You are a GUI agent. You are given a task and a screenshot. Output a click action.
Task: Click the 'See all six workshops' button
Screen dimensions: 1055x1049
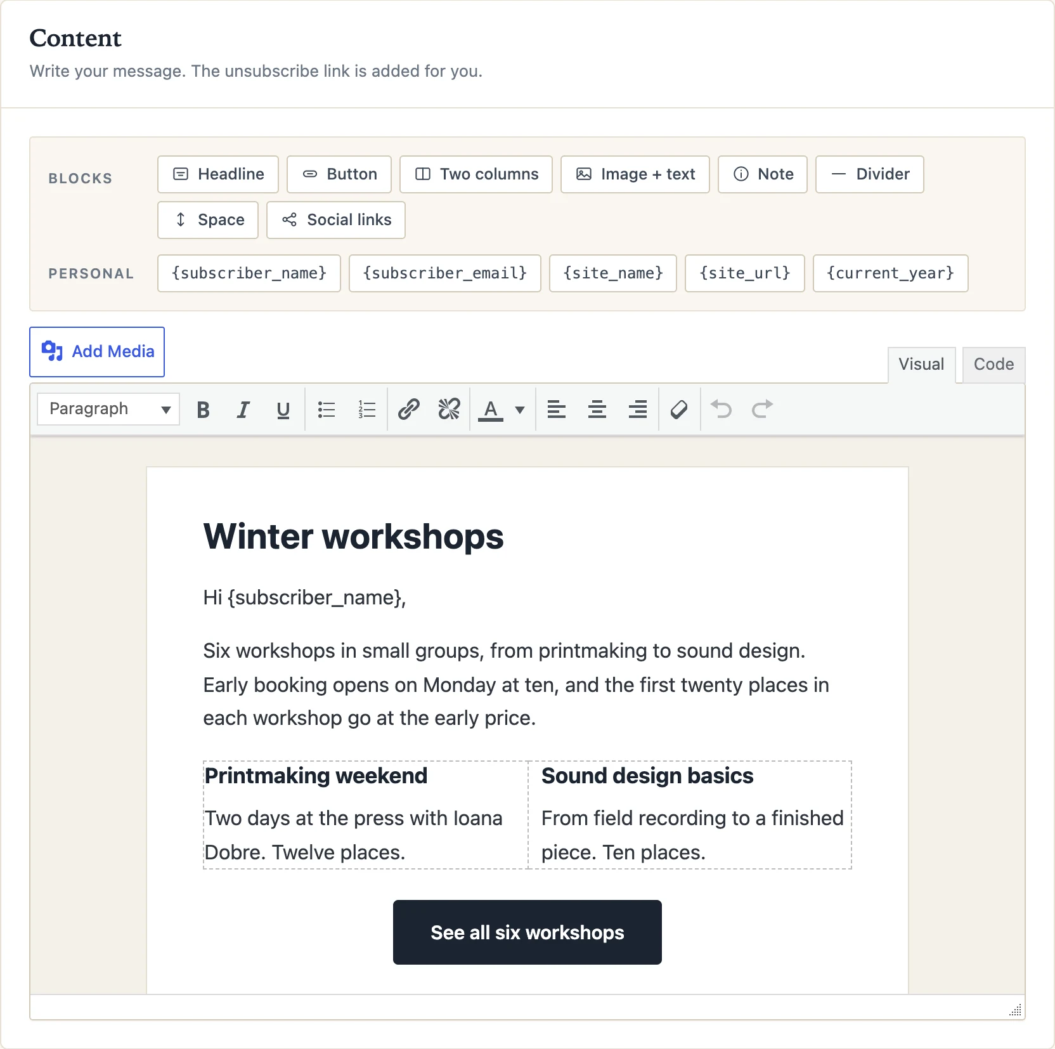(x=527, y=932)
